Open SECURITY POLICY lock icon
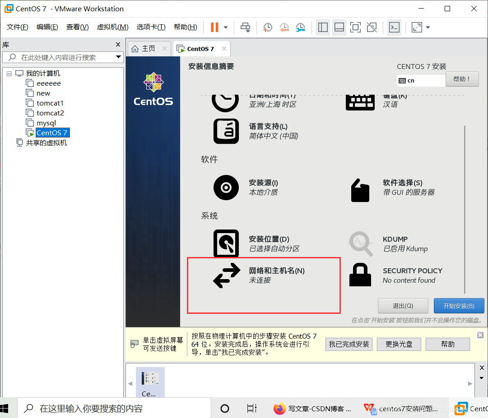488x418 pixels. click(x=360, y=275)
